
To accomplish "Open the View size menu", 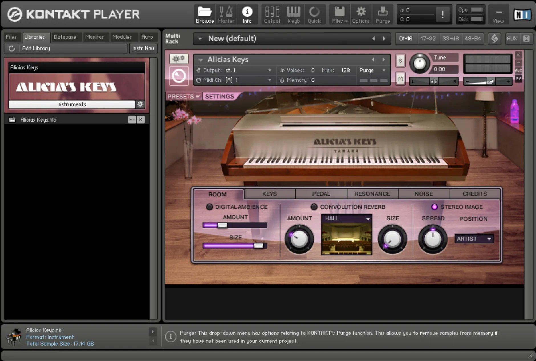I will coord(498,15).
